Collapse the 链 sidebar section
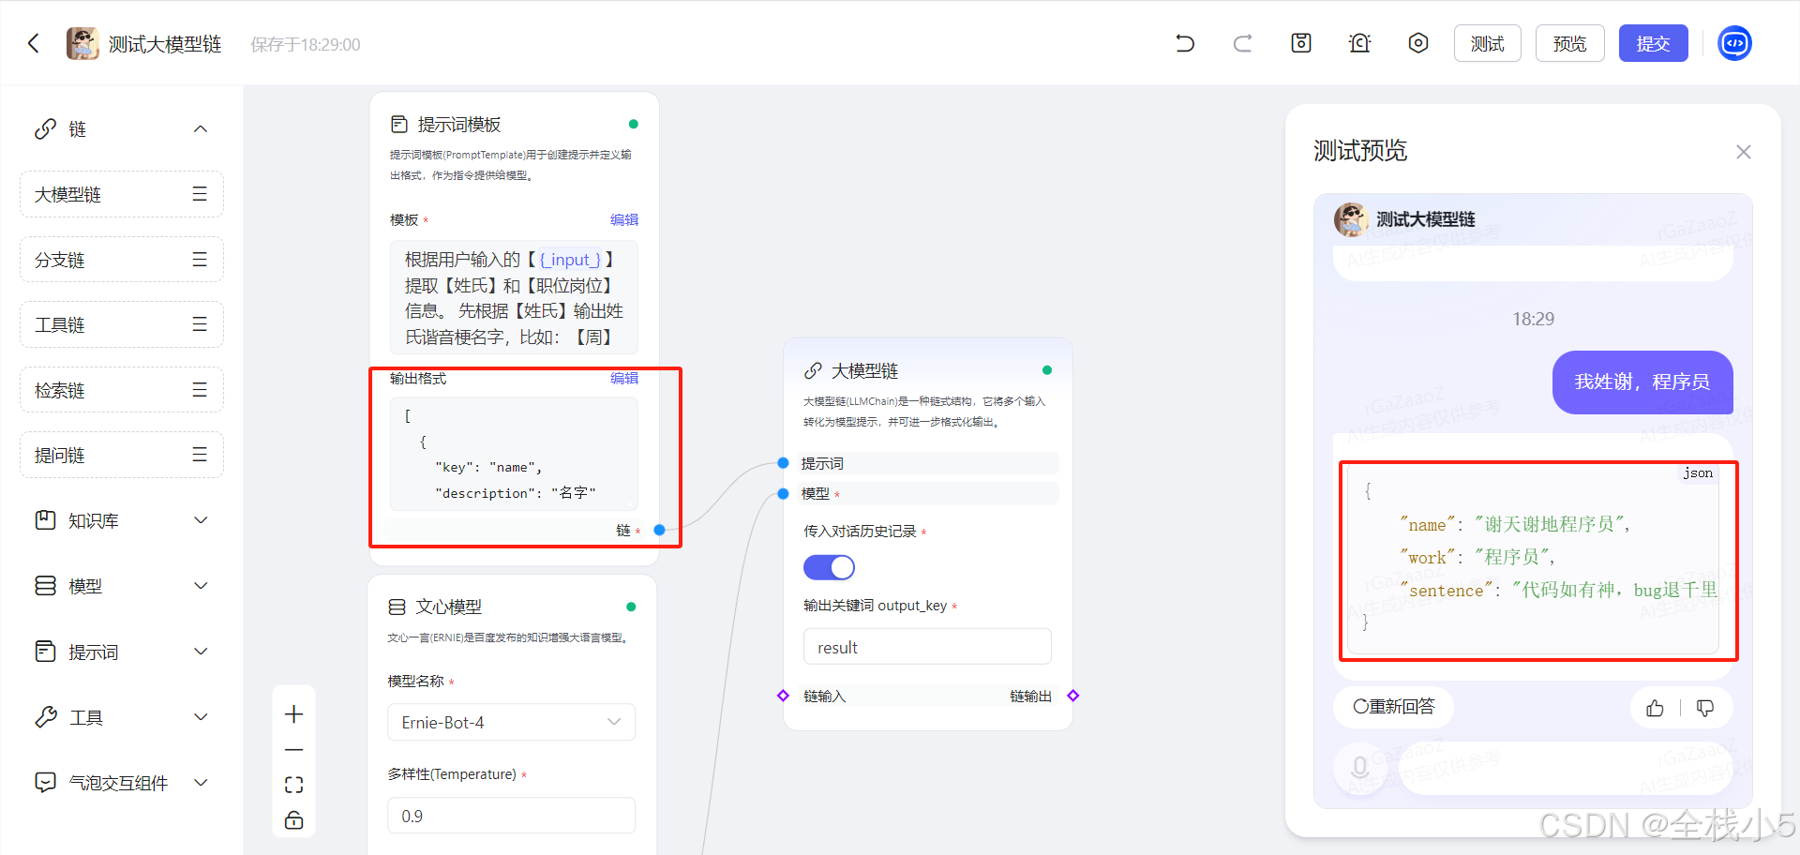This screenshot has width=1800, height=855. pos(201,128)
